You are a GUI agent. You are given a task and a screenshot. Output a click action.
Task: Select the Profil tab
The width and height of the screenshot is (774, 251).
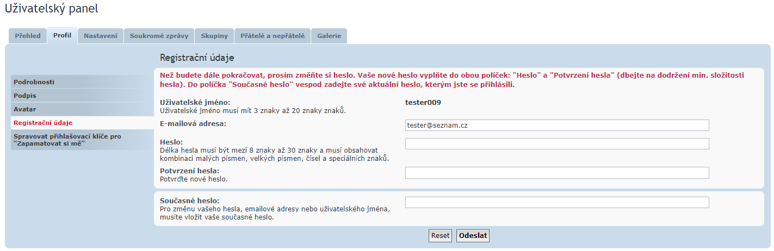pos(62,35)
